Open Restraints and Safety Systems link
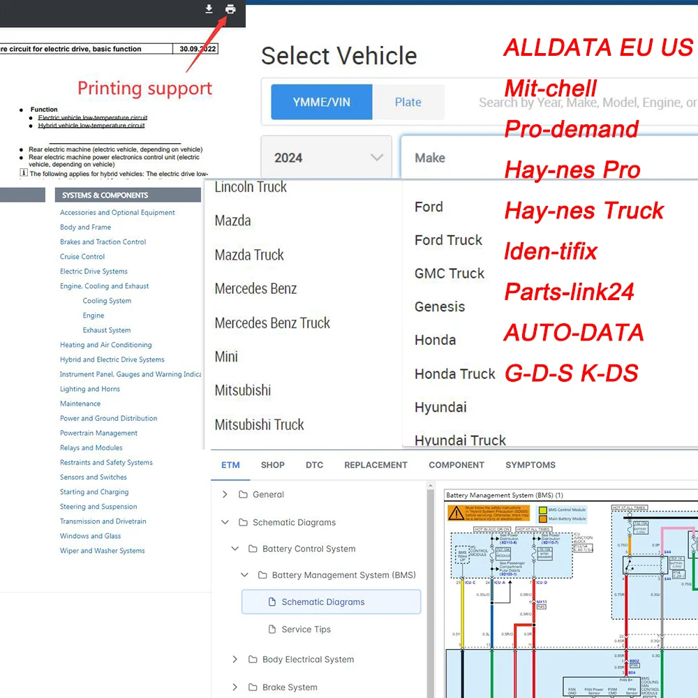698x698 pixels. pyautogui.click(x=106, y=462)
